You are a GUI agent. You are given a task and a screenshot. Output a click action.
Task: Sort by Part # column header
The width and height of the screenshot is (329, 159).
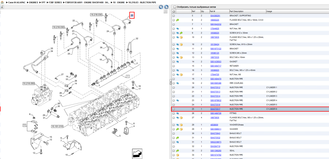click(x=219, y=11)
